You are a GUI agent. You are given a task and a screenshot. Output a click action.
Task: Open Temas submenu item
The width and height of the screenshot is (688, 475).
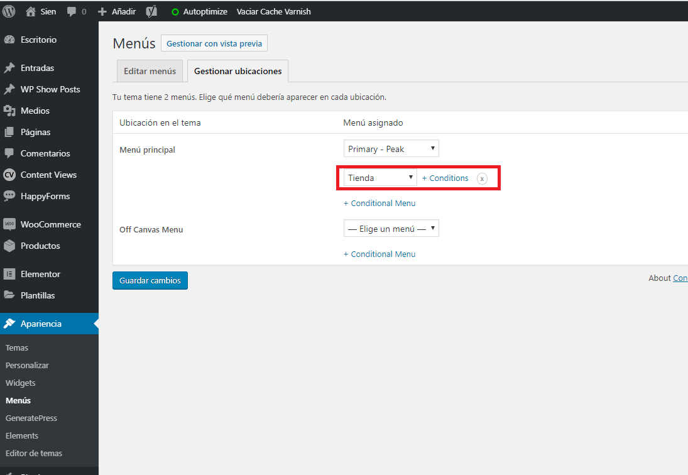17,348
